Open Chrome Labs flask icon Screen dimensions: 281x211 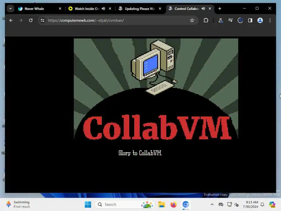220,20
